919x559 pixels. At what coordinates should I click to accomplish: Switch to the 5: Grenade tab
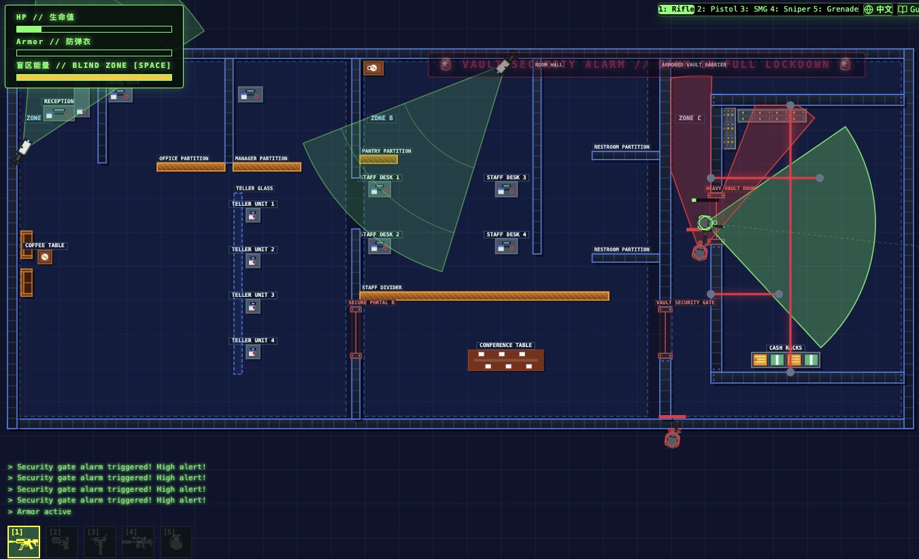click(x=836, y=10)
